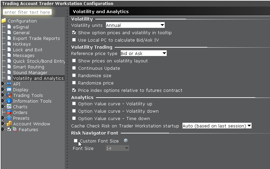Select the Trading Tools icon
This screenshot has width=270, height=169.
point(9,95)
